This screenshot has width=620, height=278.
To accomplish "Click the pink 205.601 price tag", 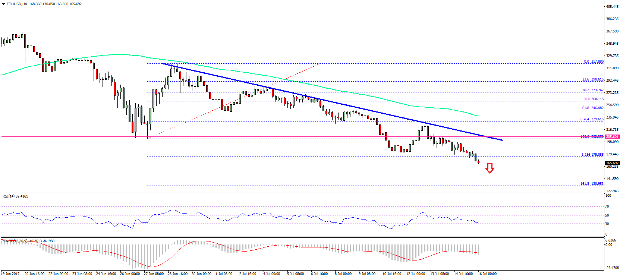I will pos(613,137).
